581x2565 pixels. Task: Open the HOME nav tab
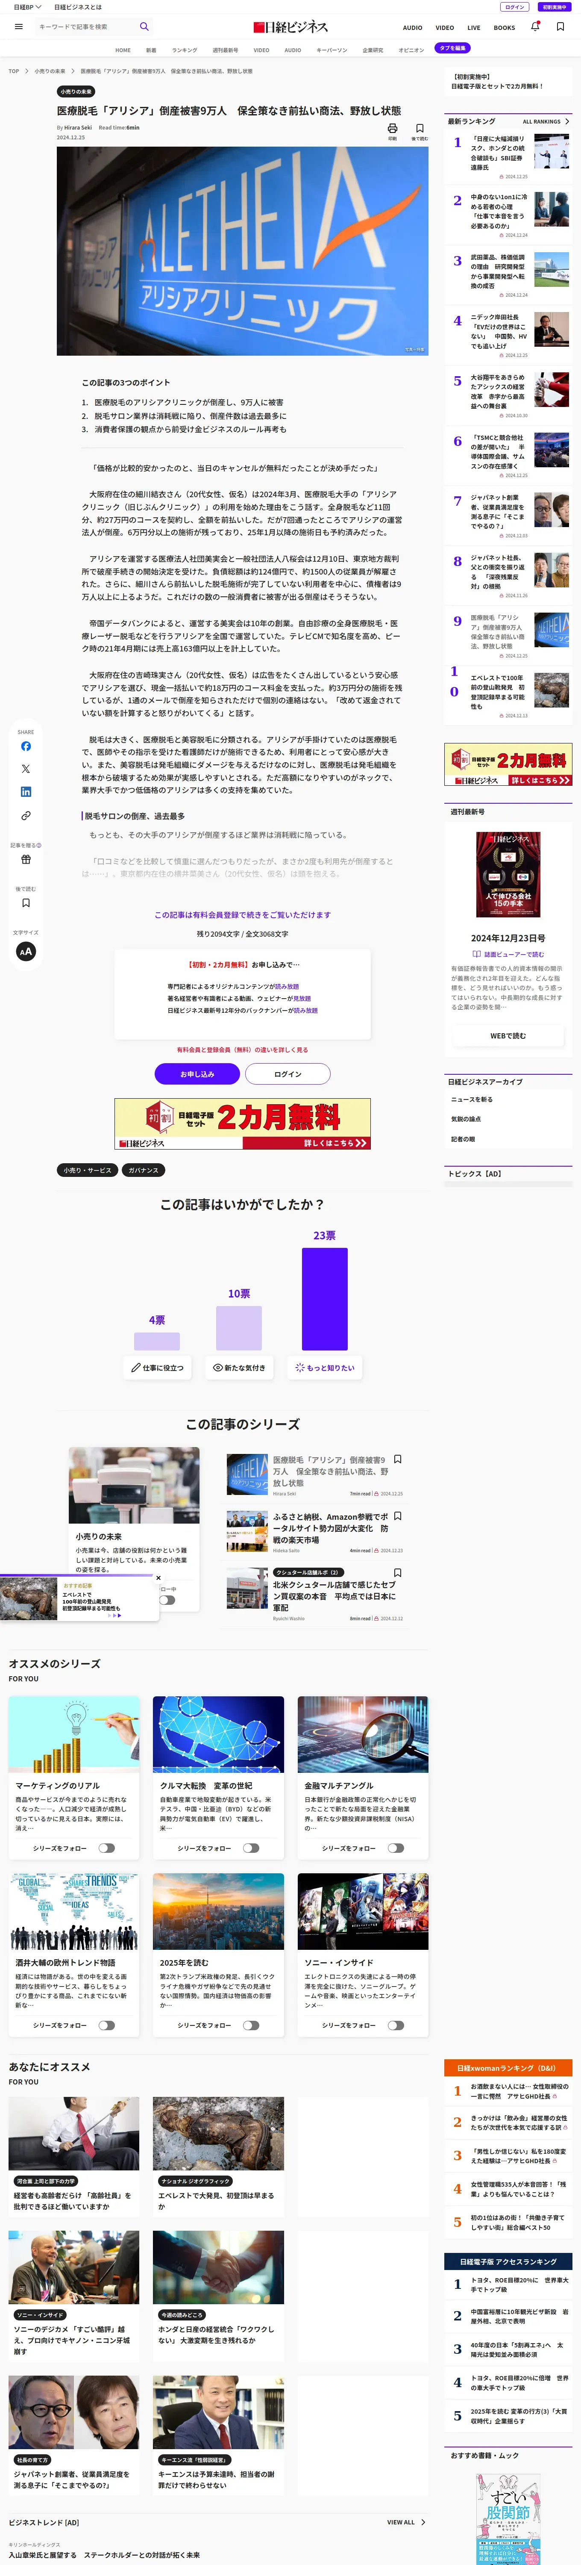pyautogui.click(x=122, y=50)
